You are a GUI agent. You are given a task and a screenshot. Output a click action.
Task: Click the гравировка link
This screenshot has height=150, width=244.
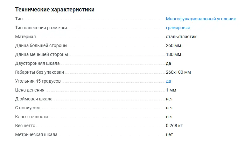178,28
